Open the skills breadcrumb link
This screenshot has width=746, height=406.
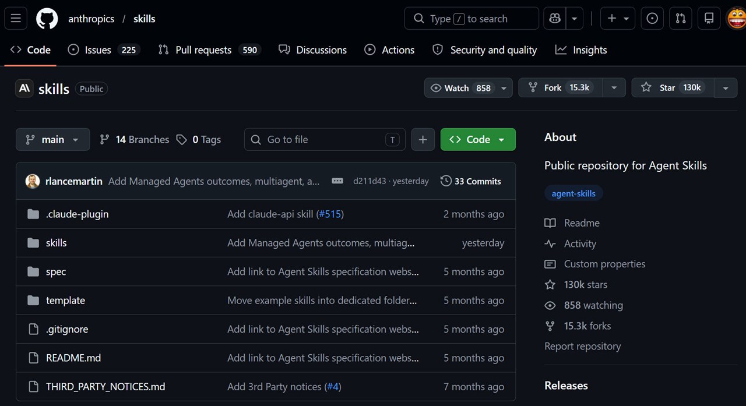click(x=144, y=19)
